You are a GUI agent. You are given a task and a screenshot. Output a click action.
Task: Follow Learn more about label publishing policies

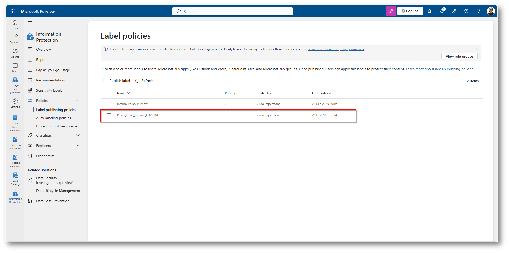(439, 69)
